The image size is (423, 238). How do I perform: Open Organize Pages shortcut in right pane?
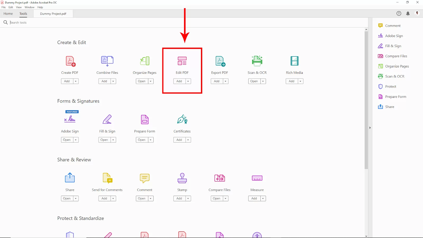393,66
